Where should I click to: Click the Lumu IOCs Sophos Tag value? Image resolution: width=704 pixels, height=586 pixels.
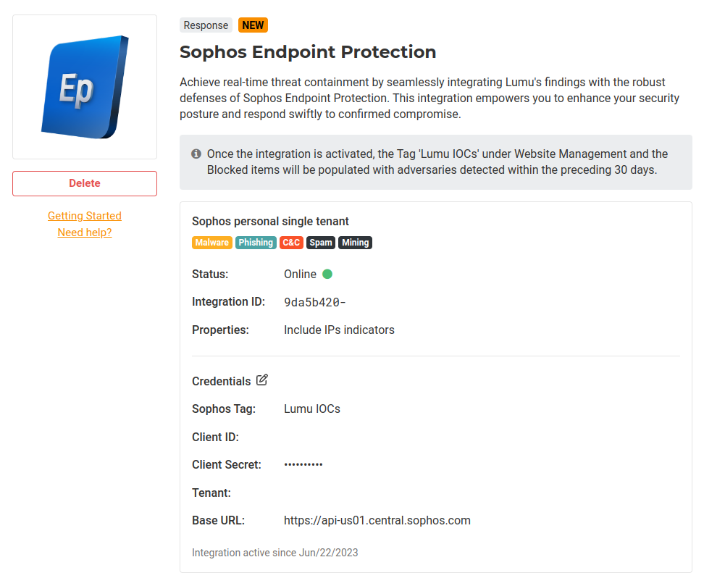point(312,409)
